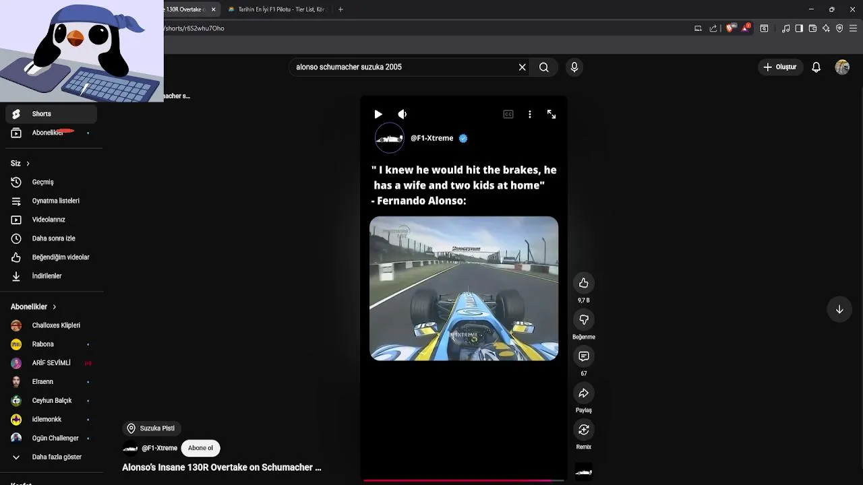Open the account avatar menu

[842, 67]
